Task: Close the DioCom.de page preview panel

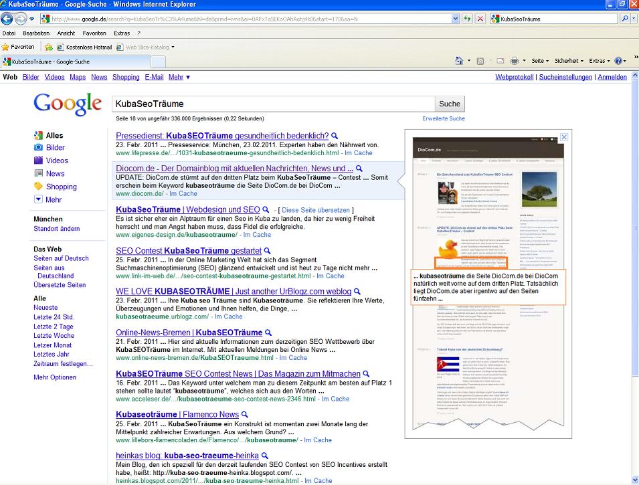Action: [x=564, y=137]
